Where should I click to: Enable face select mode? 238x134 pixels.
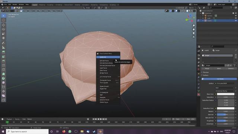[x=21, y=11]
